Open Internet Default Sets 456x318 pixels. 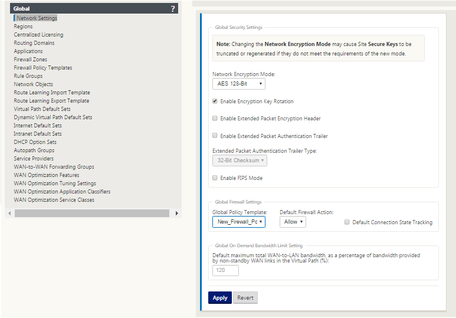pos(38,126)
